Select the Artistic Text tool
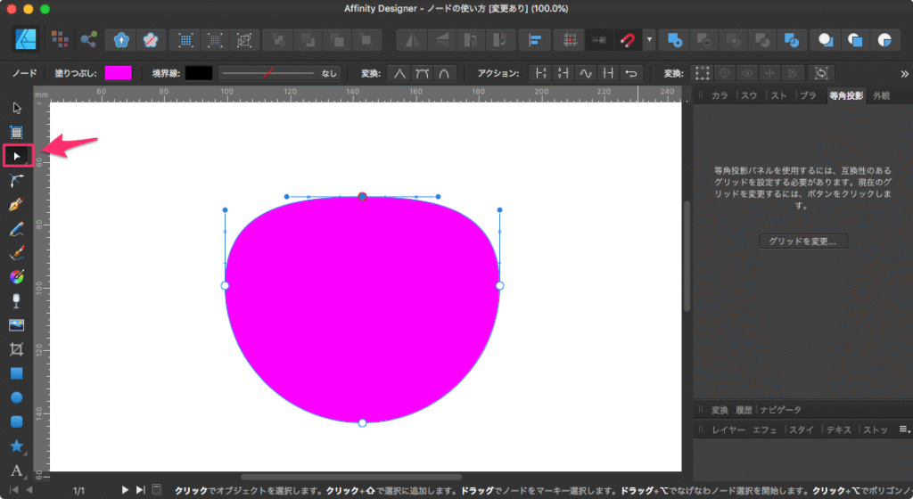 coord(16,470)
